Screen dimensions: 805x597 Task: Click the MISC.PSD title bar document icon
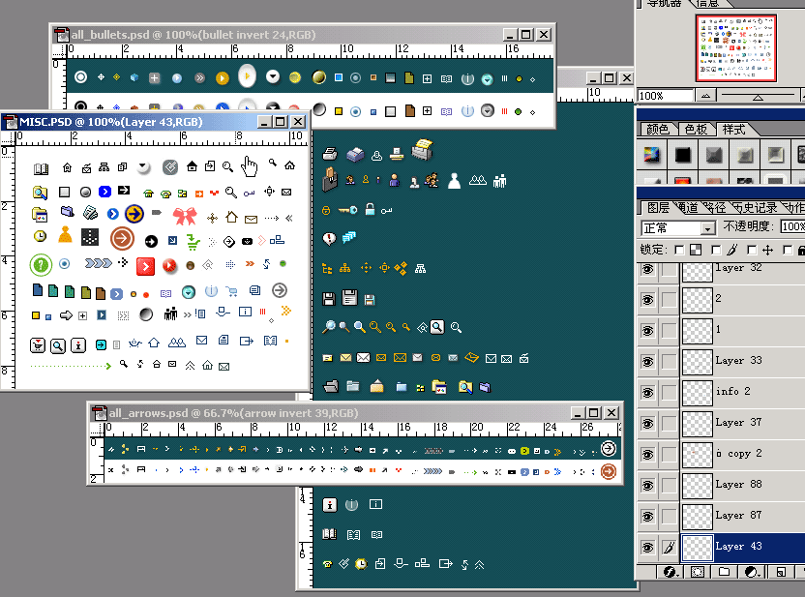coord(11,122)
